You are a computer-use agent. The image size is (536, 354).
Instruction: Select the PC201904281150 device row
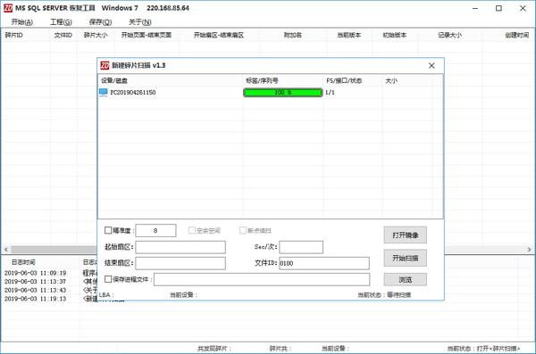[270, 93]
